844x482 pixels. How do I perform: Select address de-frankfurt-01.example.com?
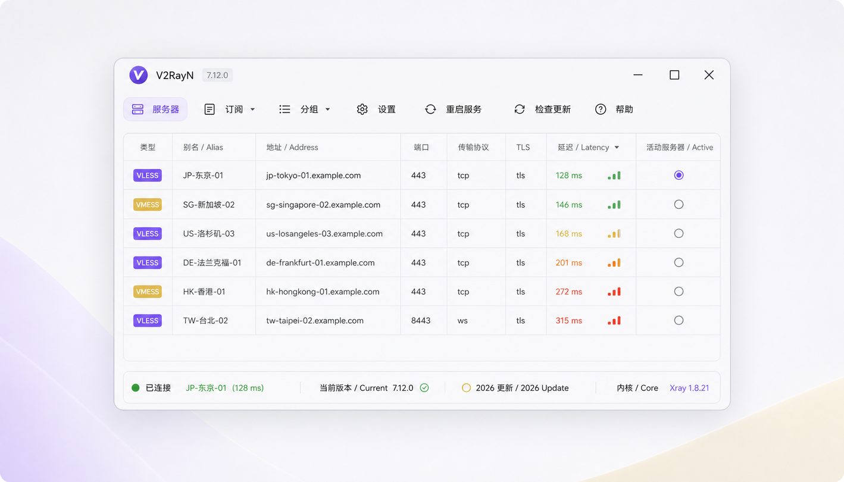click(x=320, y=262)
